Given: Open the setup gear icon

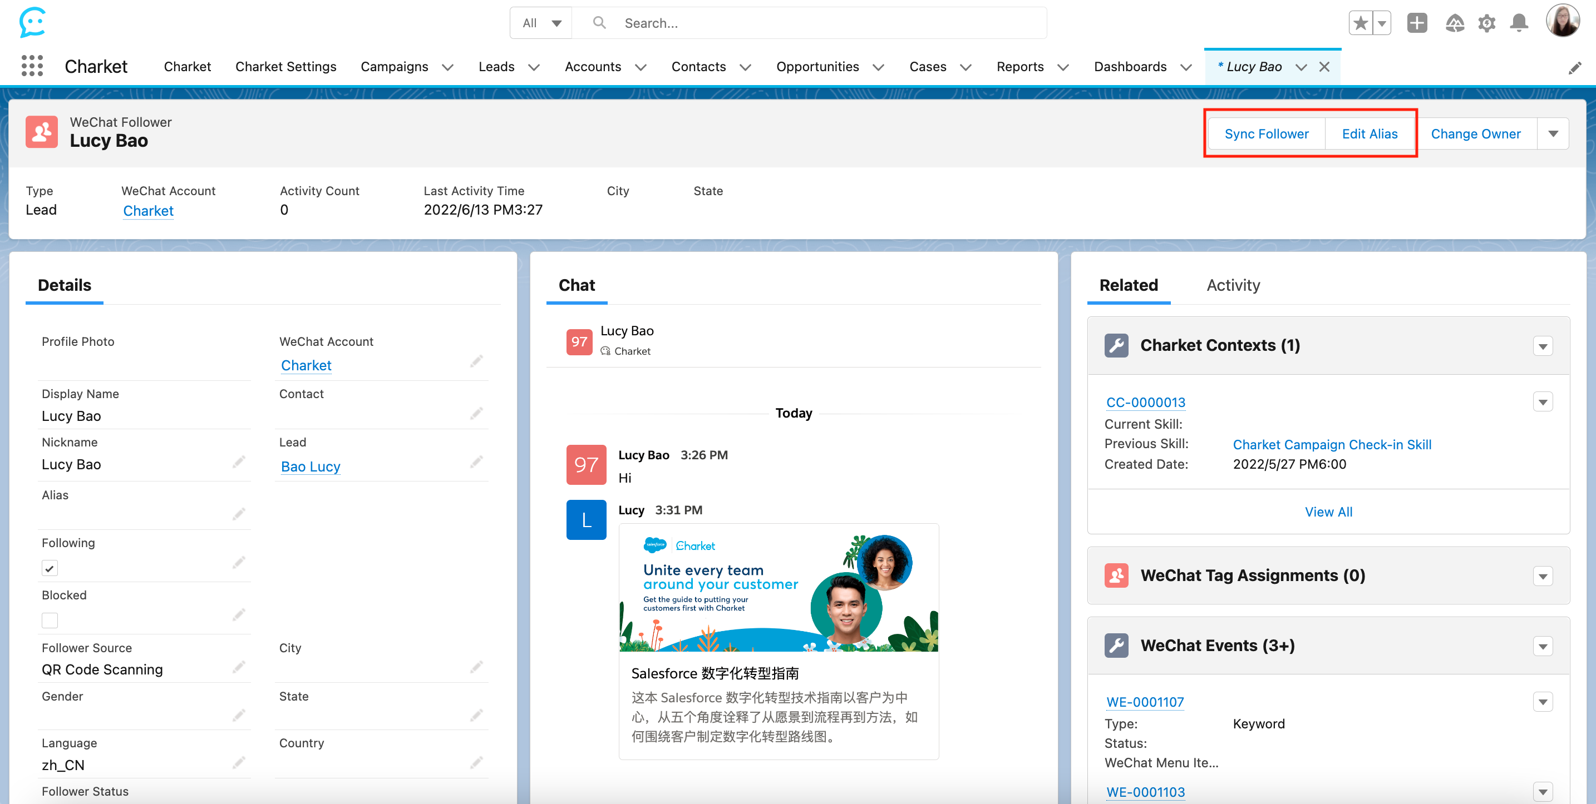Looking at the screenshot, I should click(1486, 23).
